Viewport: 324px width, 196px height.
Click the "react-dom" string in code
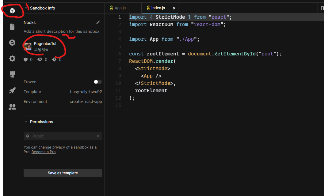(207, 24)
